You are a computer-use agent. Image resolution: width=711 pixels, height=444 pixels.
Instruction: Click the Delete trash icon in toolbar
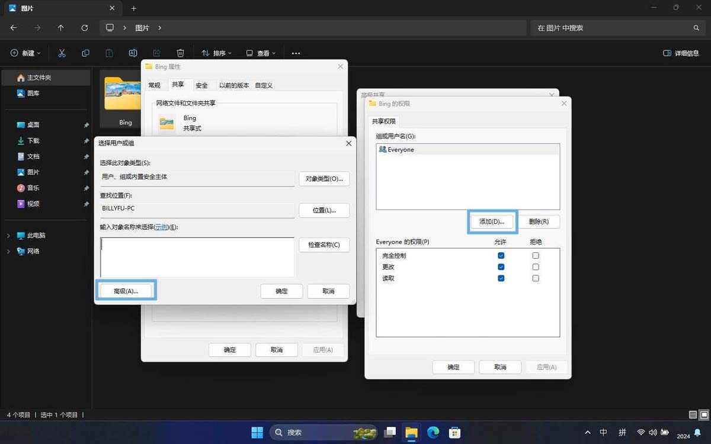tap(181, 53)
